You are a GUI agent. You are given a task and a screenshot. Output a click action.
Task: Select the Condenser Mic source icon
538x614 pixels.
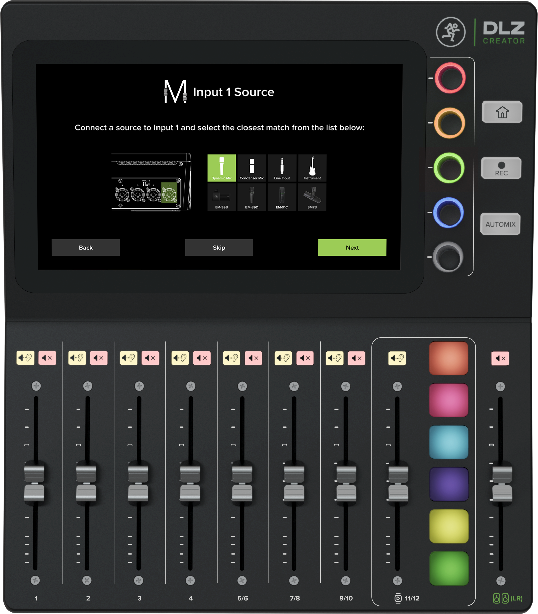(252, 168)
